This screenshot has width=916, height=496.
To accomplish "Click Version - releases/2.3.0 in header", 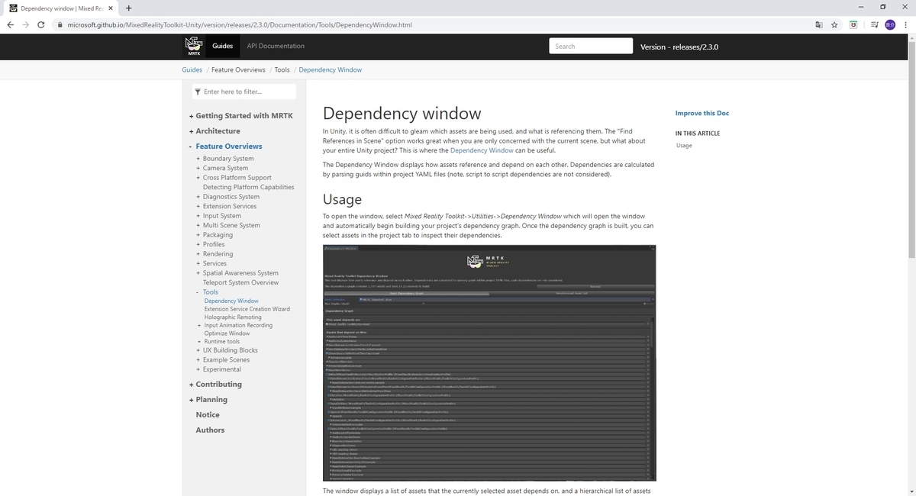I will (x=679, y=47).
